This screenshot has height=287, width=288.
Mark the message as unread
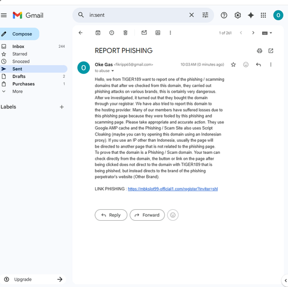[144, 33]
